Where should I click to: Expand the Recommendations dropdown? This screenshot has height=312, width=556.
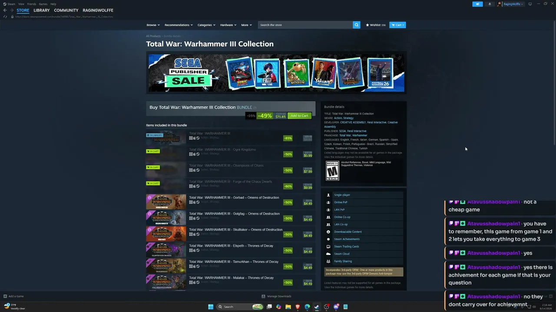[179, 25]
